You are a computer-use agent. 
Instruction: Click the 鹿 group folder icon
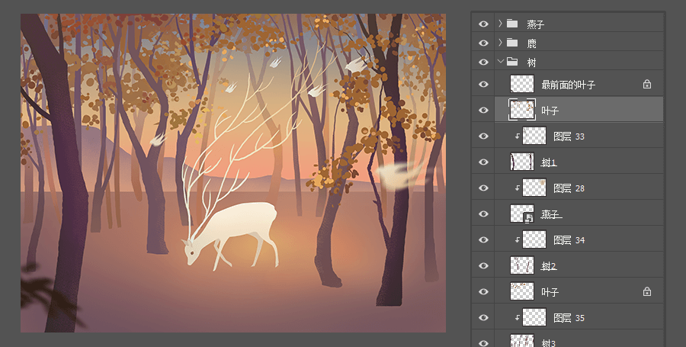click(512, 43)
